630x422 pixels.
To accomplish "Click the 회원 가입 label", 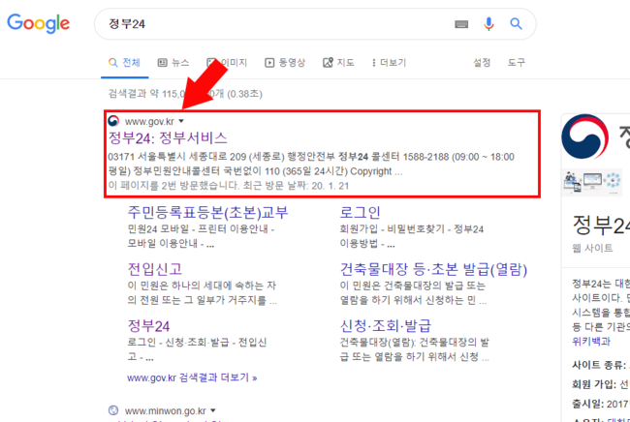I will pos(593,384).
